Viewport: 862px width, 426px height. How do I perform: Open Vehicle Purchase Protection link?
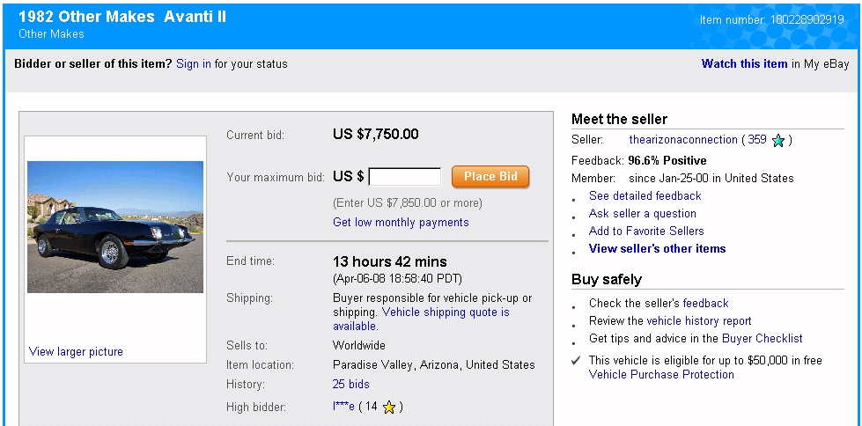[x=661, y=375]
